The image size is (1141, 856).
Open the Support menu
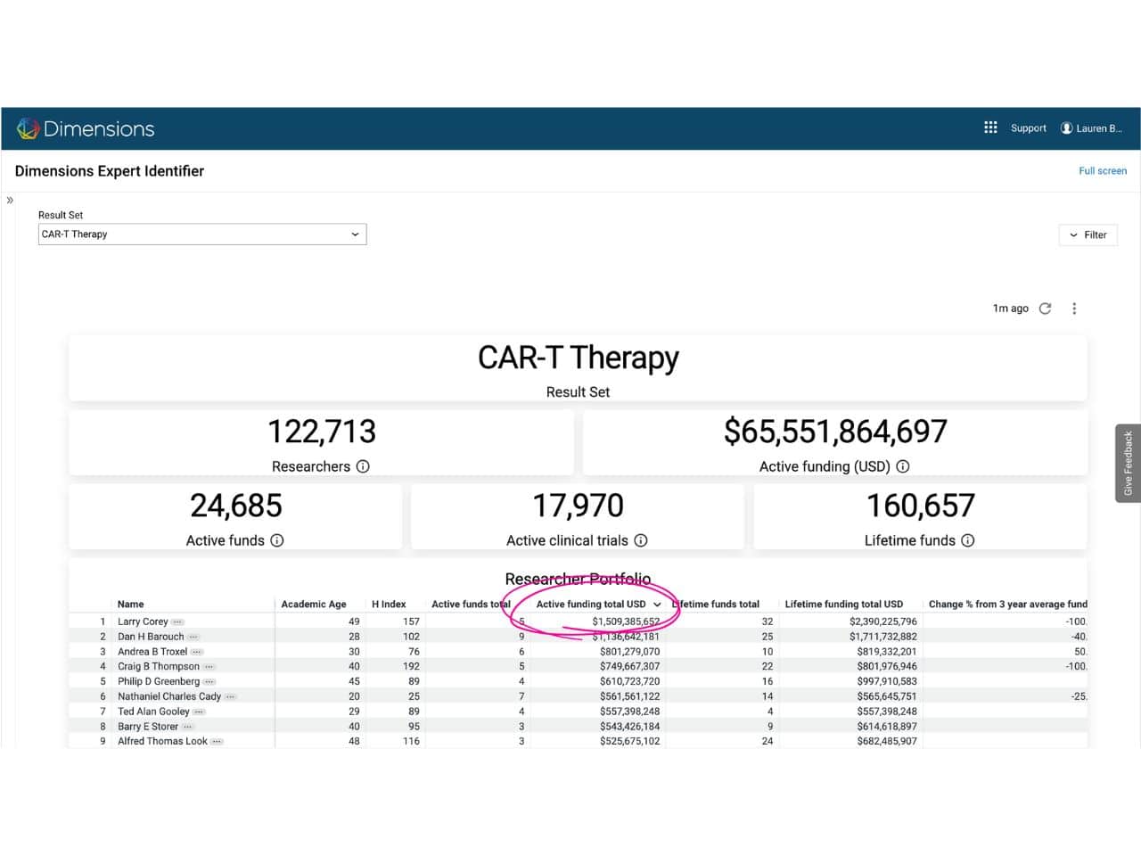[1028, 128]
